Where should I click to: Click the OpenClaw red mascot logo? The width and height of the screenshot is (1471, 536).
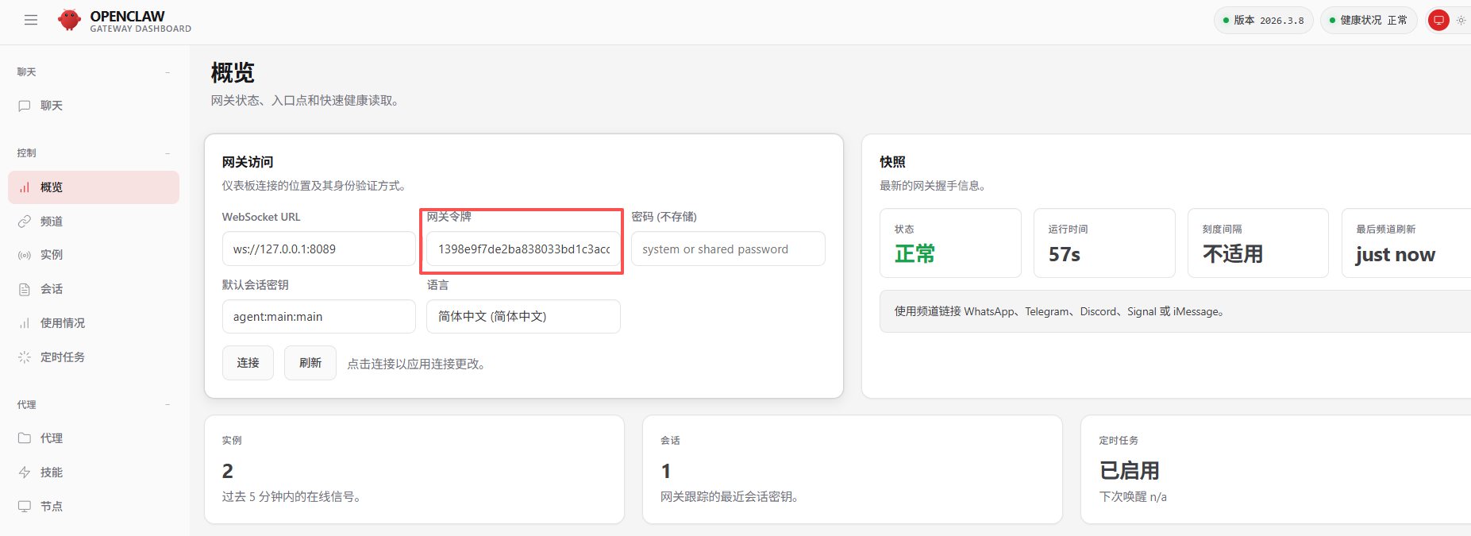pos(70,20)
